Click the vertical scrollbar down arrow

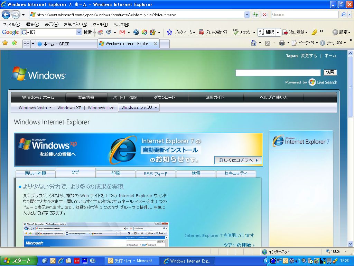350,243
